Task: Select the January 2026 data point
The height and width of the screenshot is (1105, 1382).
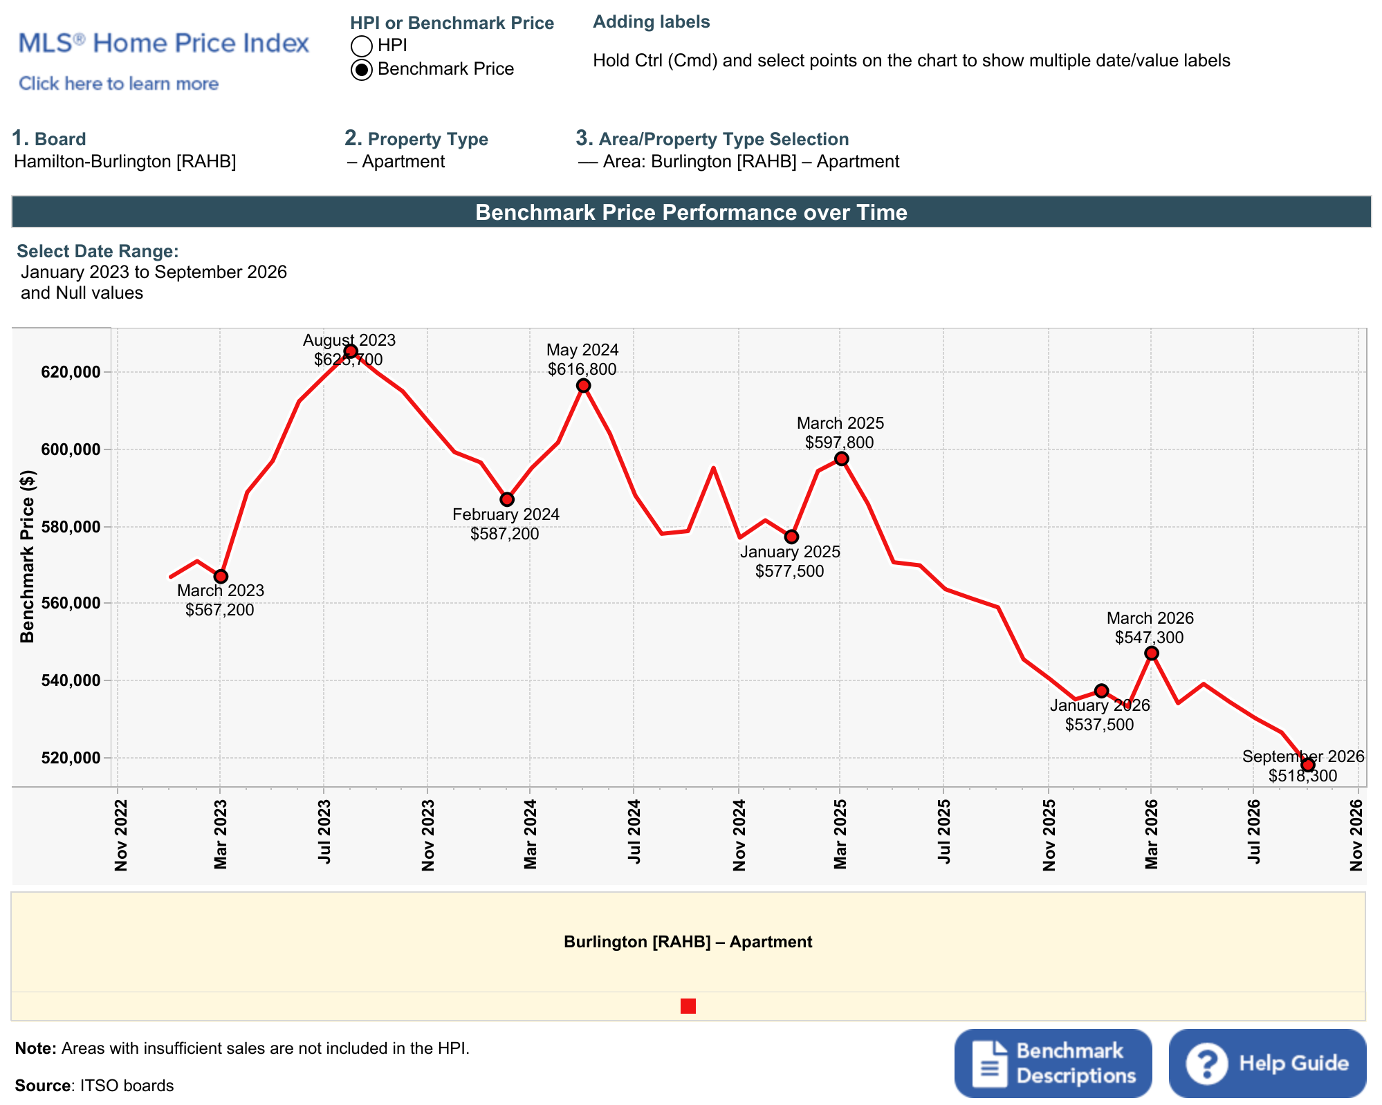Action: point(1102,691)
